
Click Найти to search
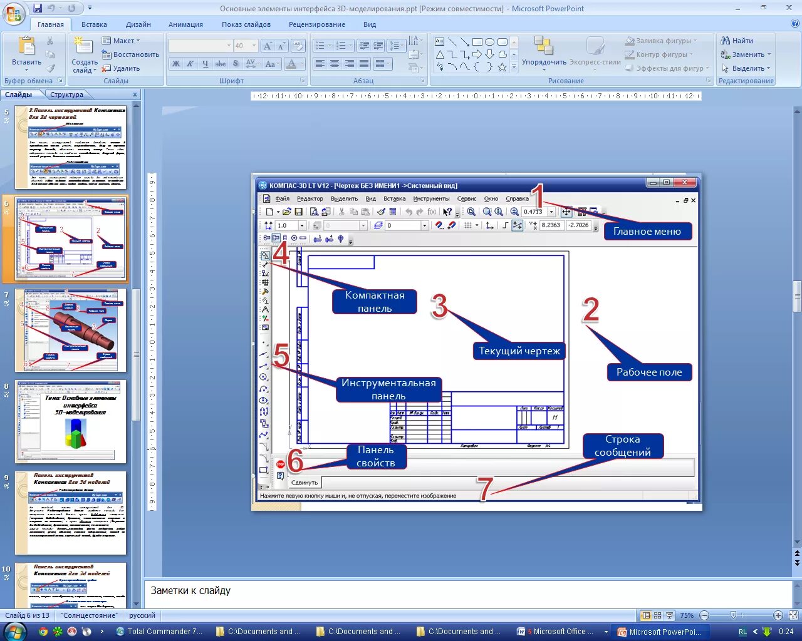pos(737,41)
